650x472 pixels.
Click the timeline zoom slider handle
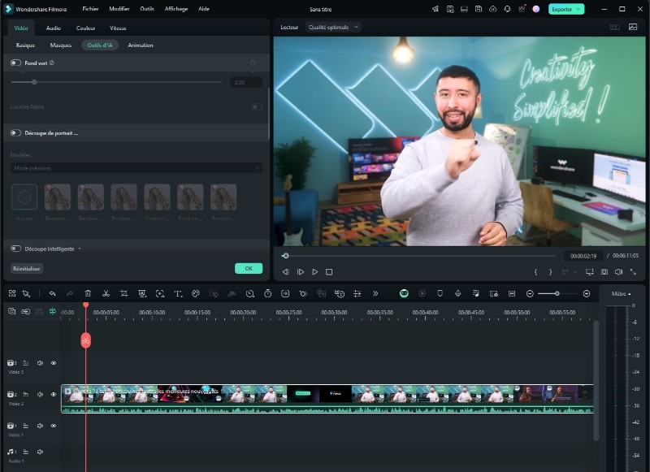pos(557,294)
